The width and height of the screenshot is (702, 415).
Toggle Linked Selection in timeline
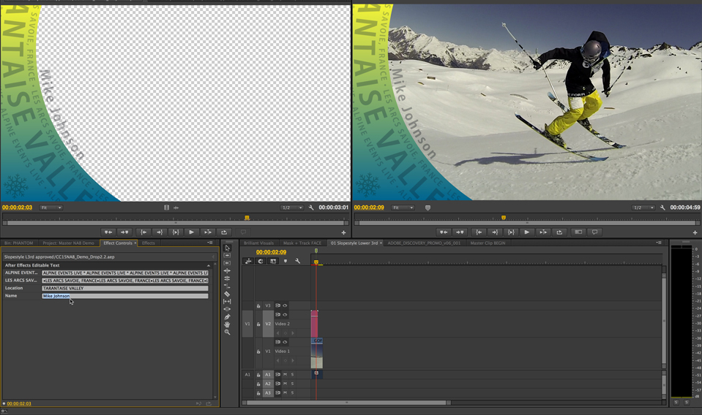(x=272, y=261)
